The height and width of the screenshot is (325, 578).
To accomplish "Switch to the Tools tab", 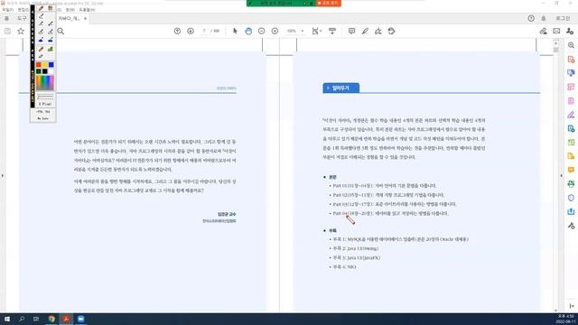I will click(x=22, y=18).
